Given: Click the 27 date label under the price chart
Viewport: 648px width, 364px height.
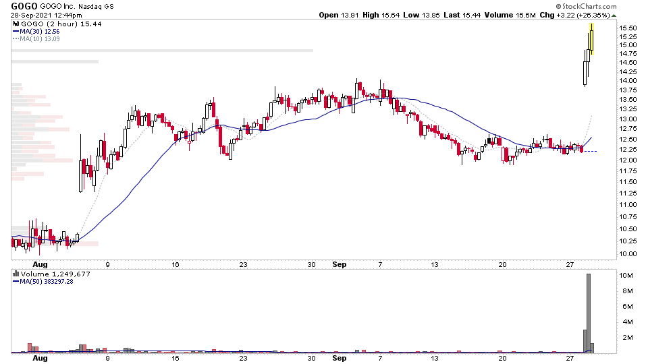Looking at the screenshot, I should click(570, 264).
